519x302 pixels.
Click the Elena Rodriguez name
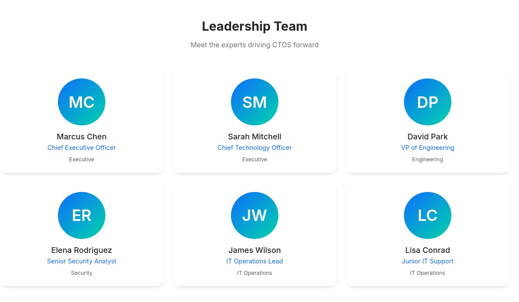tap(81, 250)
